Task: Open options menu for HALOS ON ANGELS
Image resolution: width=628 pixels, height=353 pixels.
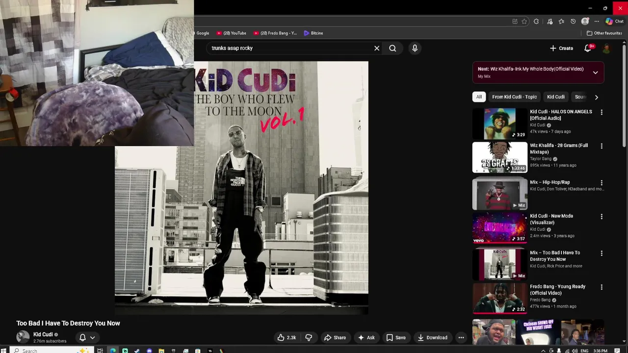Action: 602,112
